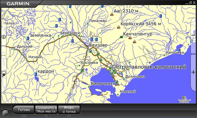Image resolution: width=197 pixels, height=118 pixels.
Task: Select the campsite icon near Камчатинтур
Action: (x=121, y=37)
